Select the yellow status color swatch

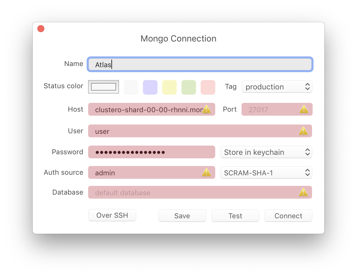point(169,87)
